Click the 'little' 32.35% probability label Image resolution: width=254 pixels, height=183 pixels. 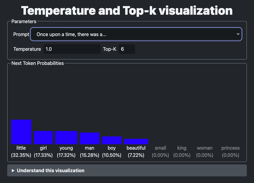(x=21, y=155)
